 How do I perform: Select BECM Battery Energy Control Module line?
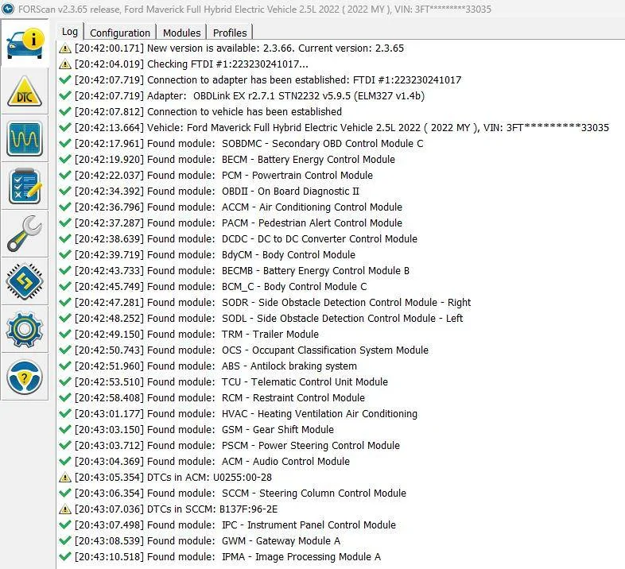coord(235,160)
